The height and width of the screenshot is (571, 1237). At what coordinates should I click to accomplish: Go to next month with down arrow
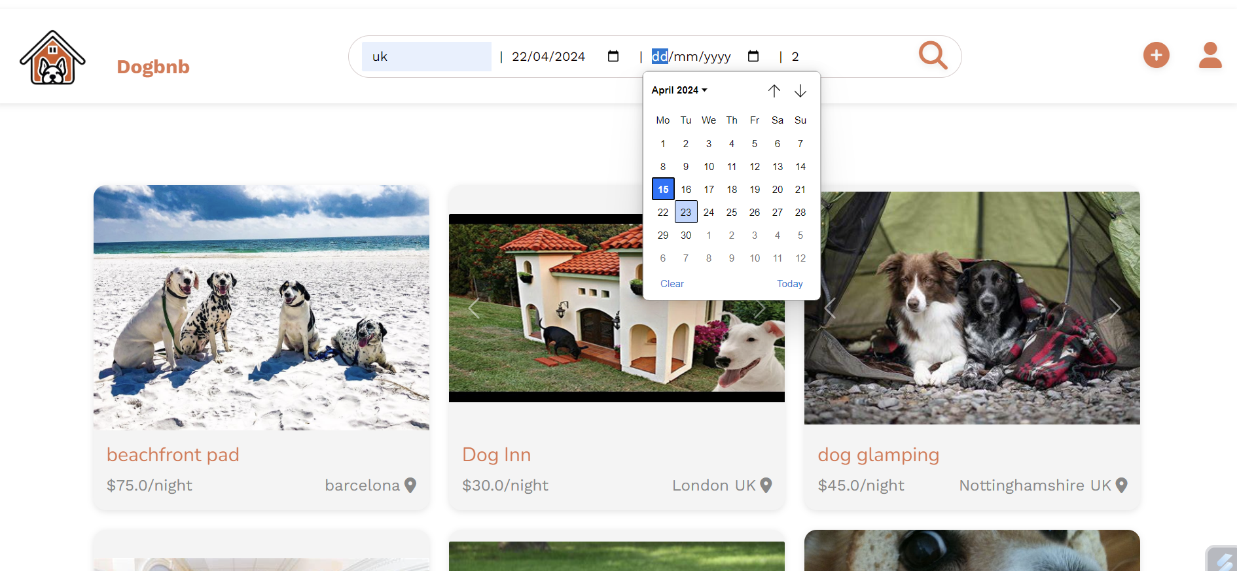(x=800, y=91)
